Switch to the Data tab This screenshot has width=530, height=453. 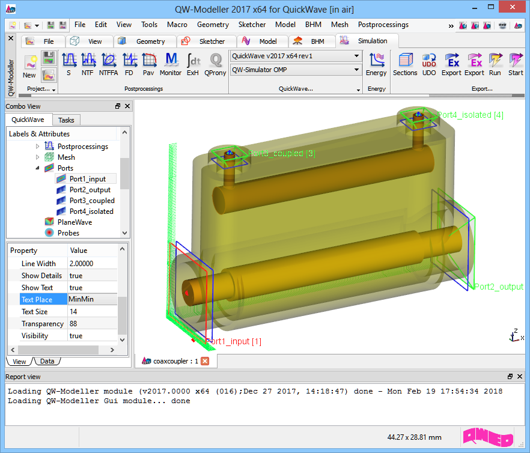point(47,362)
